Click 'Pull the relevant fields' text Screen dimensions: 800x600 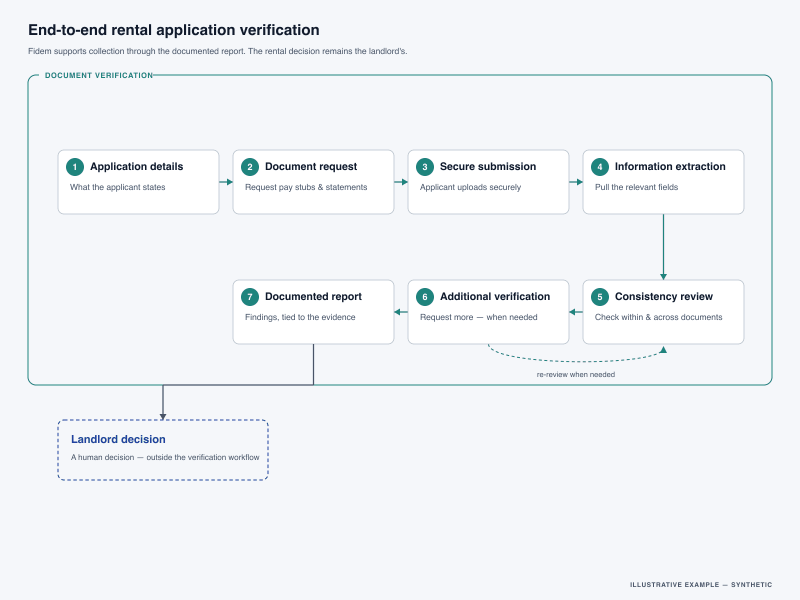coord(636,187)
